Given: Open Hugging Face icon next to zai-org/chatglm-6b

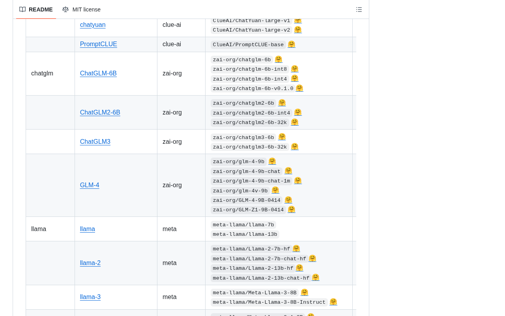Looking at the screenshot, I should pos(279,59).
